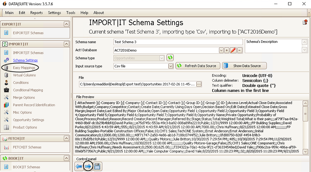This screenshot has height=172, width=311.
Task: Click Refresh Data Source button
Action: click(x=198, y=66)
